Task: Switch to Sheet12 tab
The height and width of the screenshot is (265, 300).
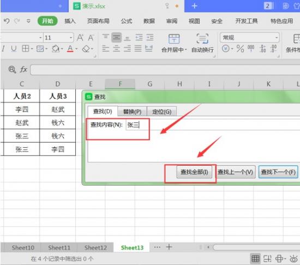Action: click(x=95, y=248)
